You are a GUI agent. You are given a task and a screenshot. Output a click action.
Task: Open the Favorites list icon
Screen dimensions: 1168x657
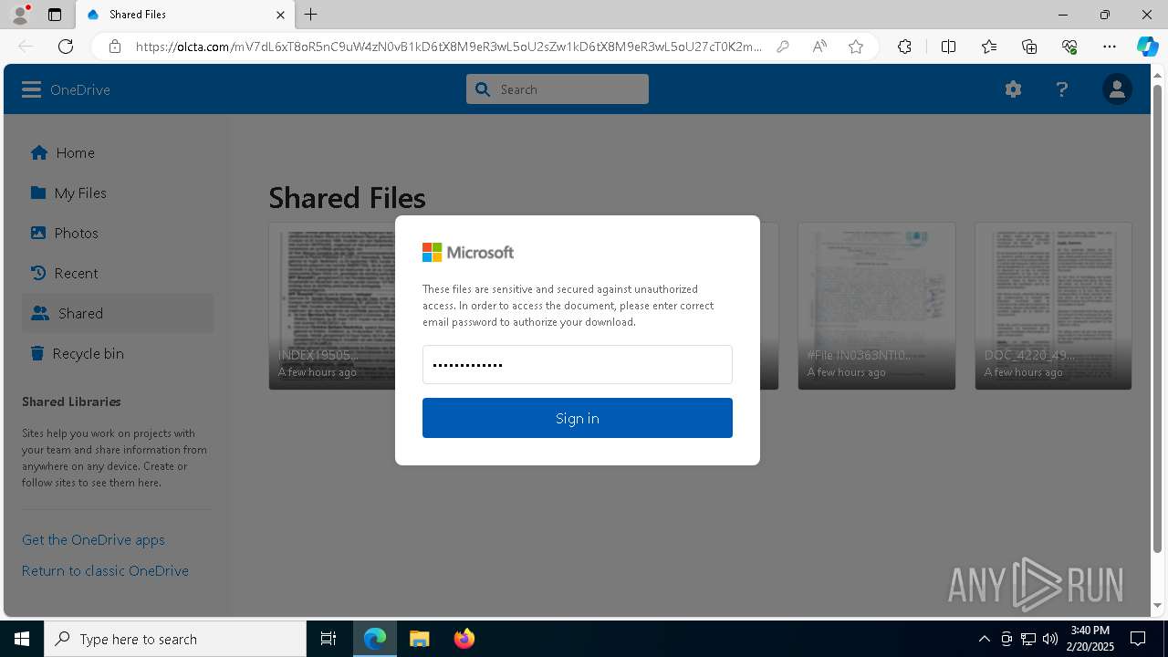pyautogui.click(x=989, y=47)
